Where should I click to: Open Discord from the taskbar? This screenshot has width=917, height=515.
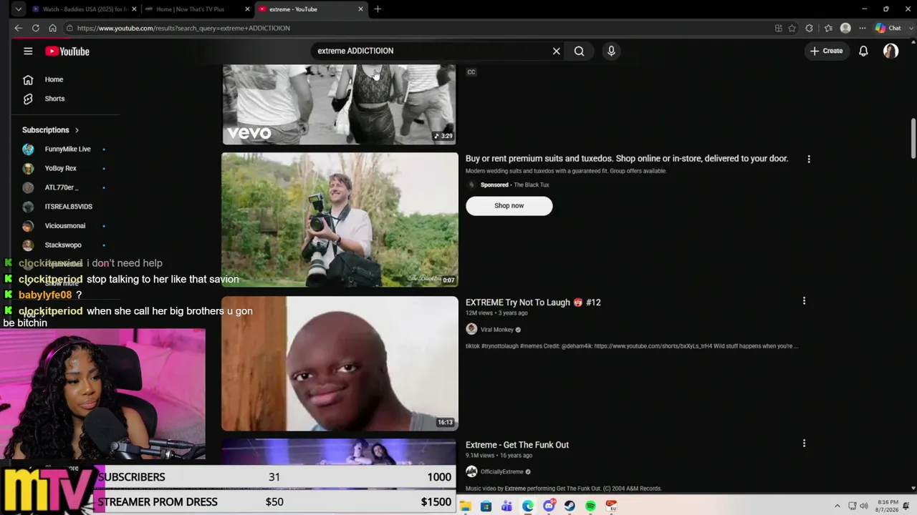[x=549, y=506]
